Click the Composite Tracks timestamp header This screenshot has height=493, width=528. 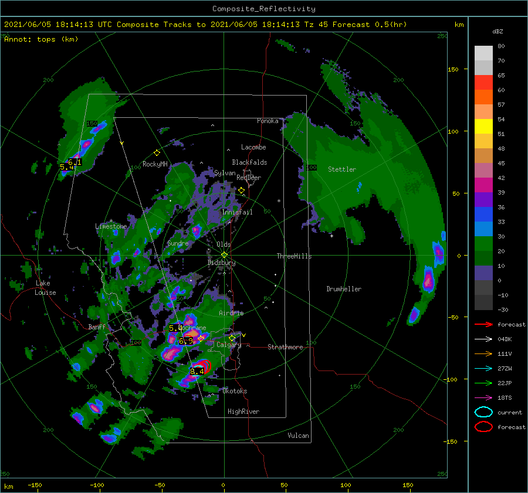pos(205,25)
